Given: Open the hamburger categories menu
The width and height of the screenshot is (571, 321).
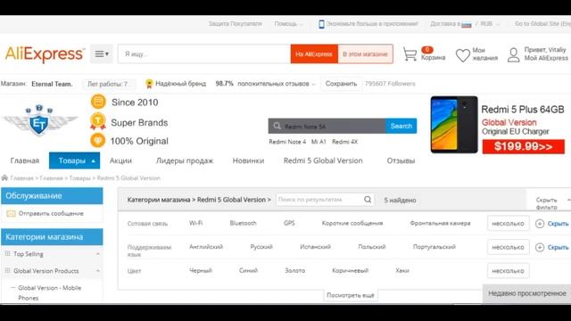Looking at the screenshot, I should [102, 53].
